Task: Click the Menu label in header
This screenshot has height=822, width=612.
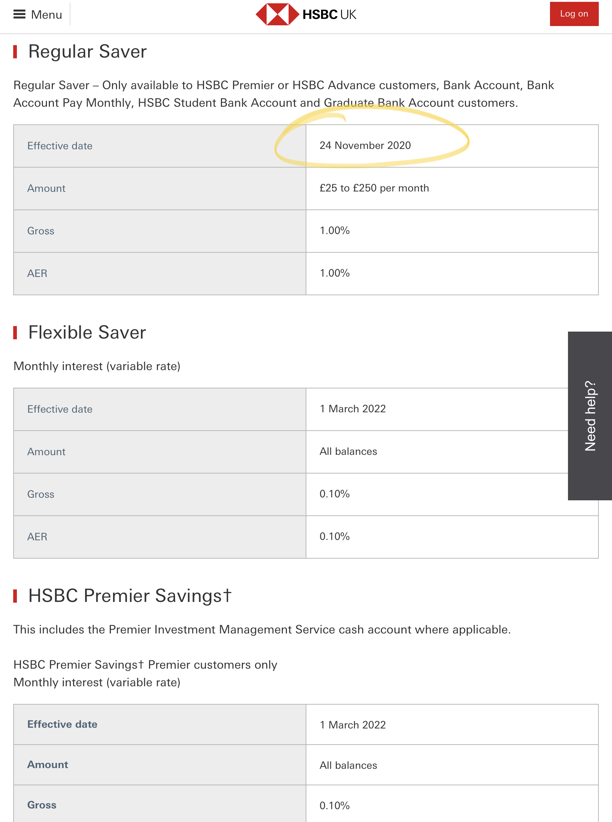Action: (x=47, y=14)
